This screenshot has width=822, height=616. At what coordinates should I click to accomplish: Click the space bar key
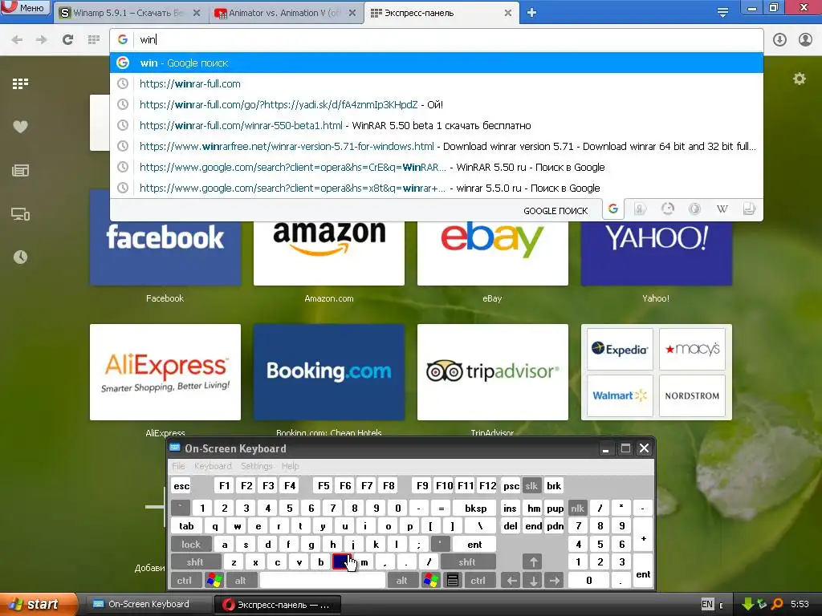(x=323, y=581)
